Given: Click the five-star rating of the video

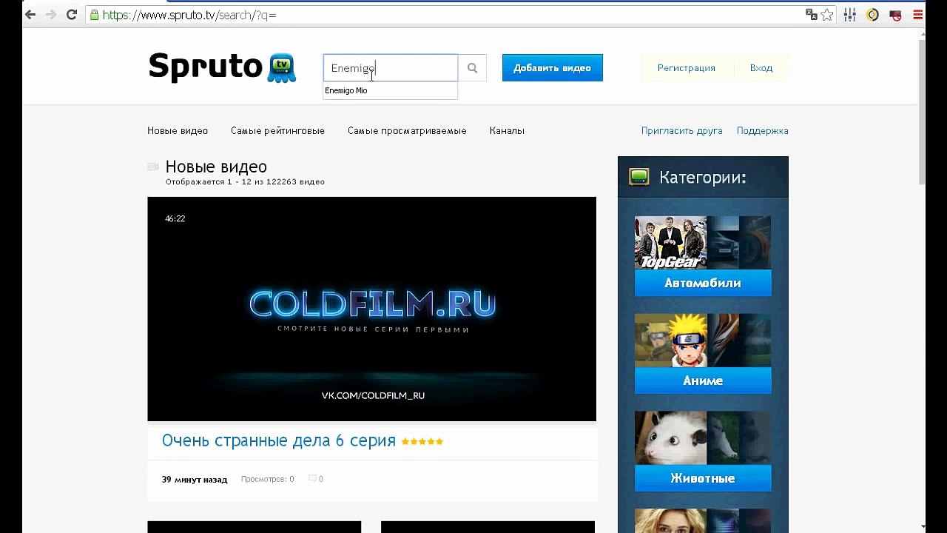Looking at the screenshot, I should click(422, 441).
